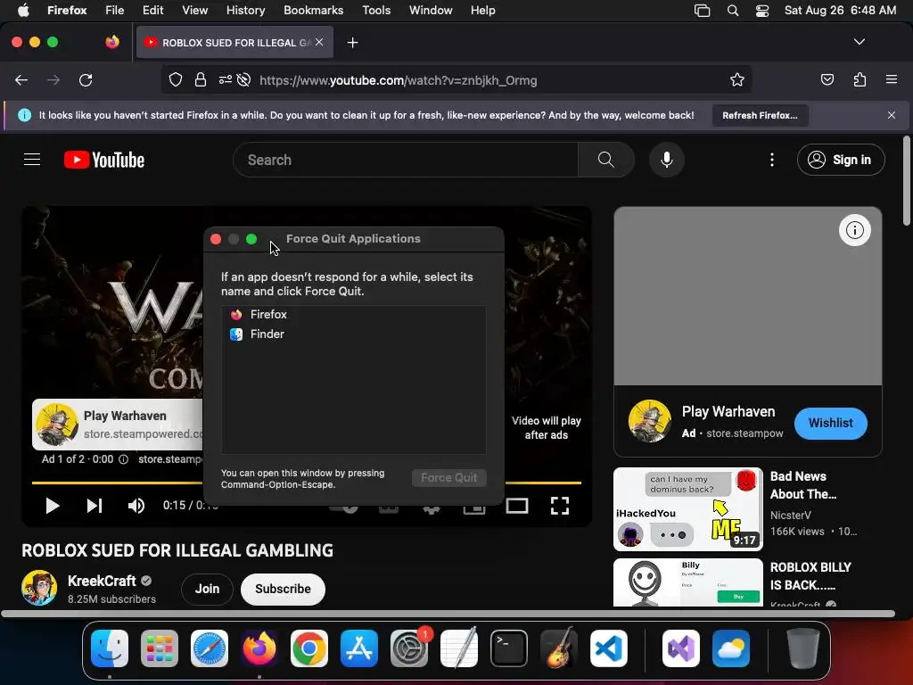Open the KreekCraft channel name link
Screen dimensions: 913x685
(x=102, y=581)
